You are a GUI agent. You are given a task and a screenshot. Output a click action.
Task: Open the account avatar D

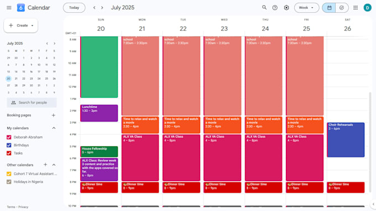point(367,8)
